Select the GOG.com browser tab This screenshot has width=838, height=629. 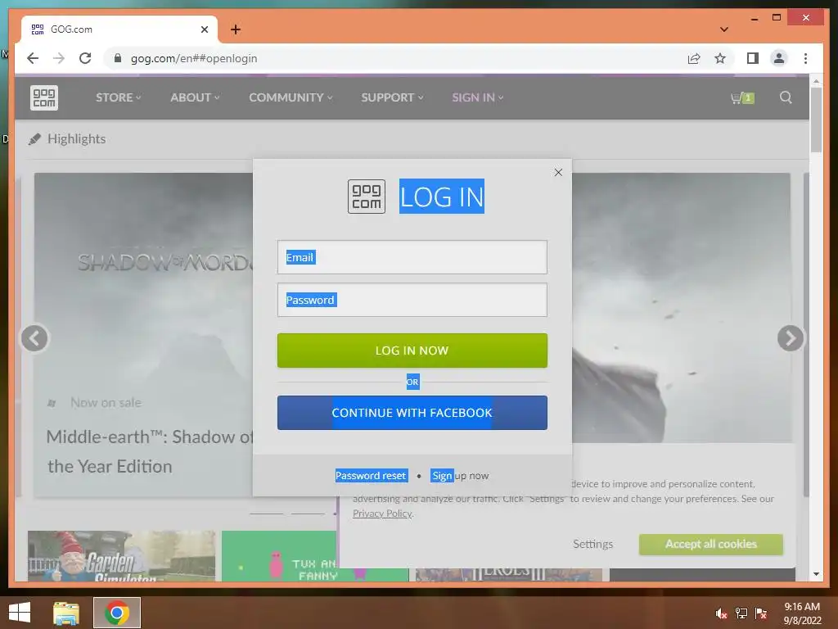pyautogui.click(x=119, y=29)
